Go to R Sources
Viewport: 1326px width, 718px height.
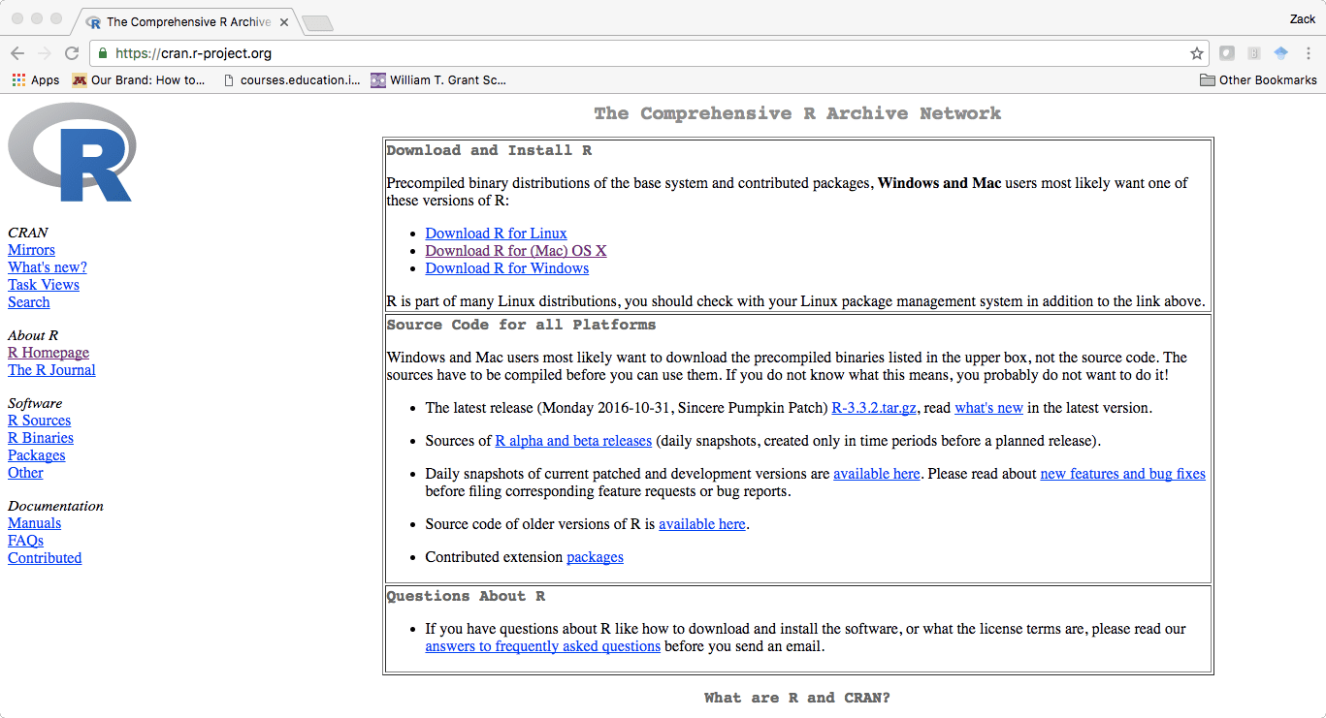(x=39, y=421)
